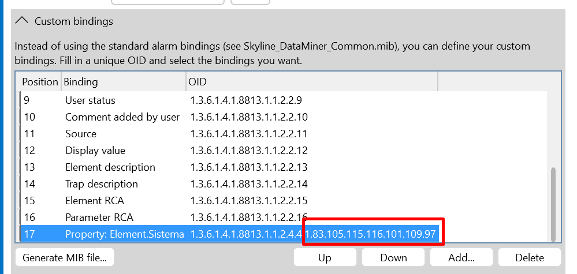Select the User status binding row
The image size is (577, 274).
pos(284,100)
